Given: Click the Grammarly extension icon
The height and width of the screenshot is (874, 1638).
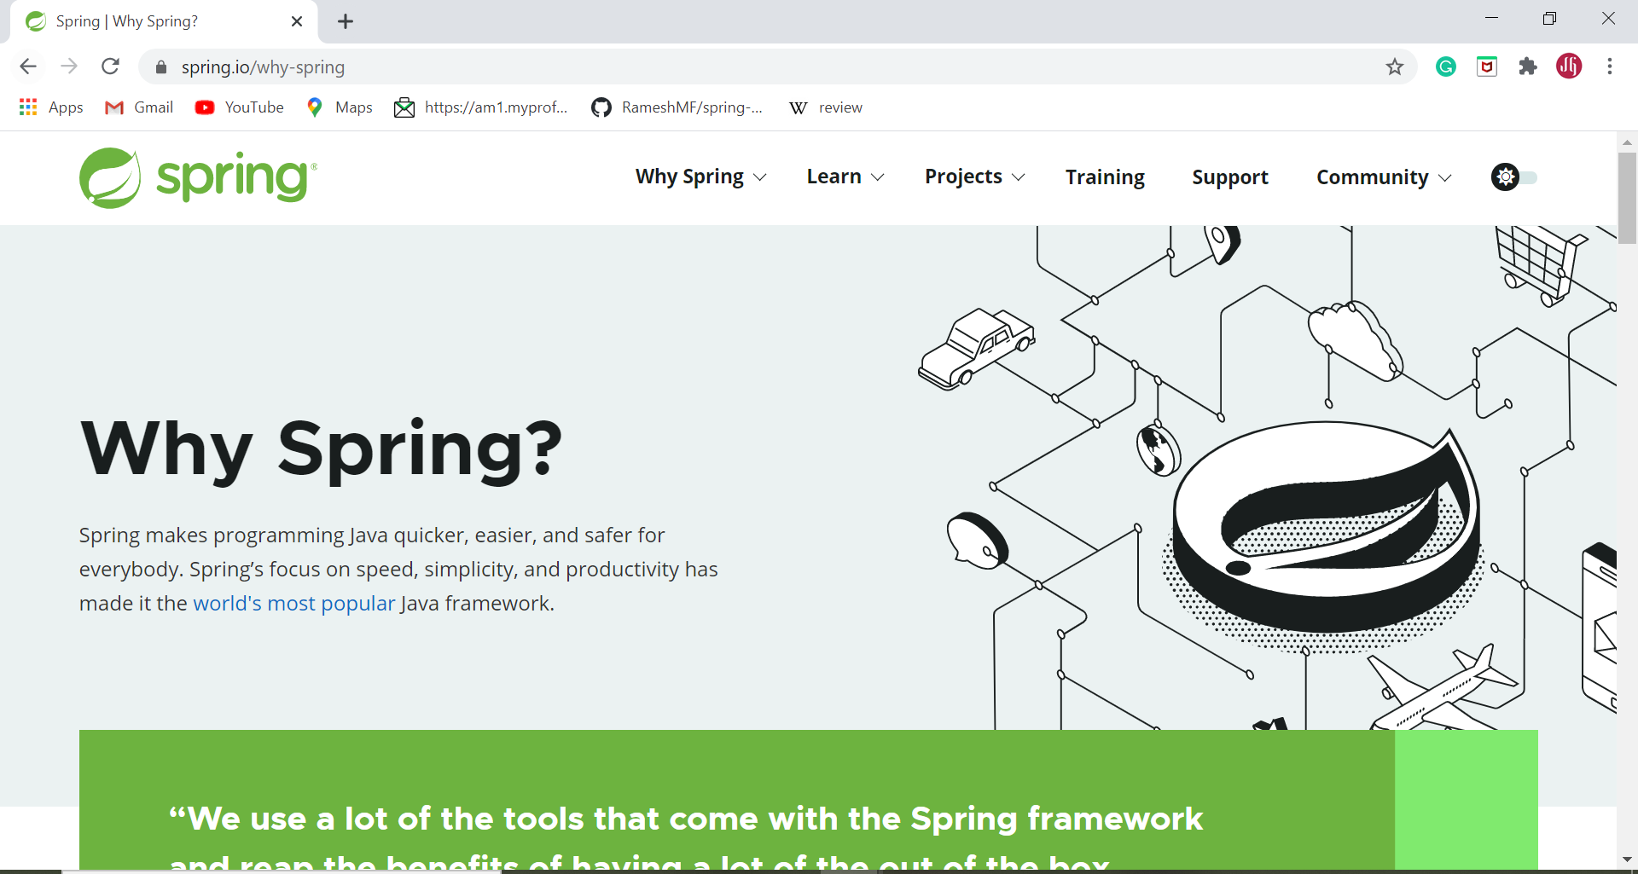Looking at the screenshot, I should tap(1446, 67).
